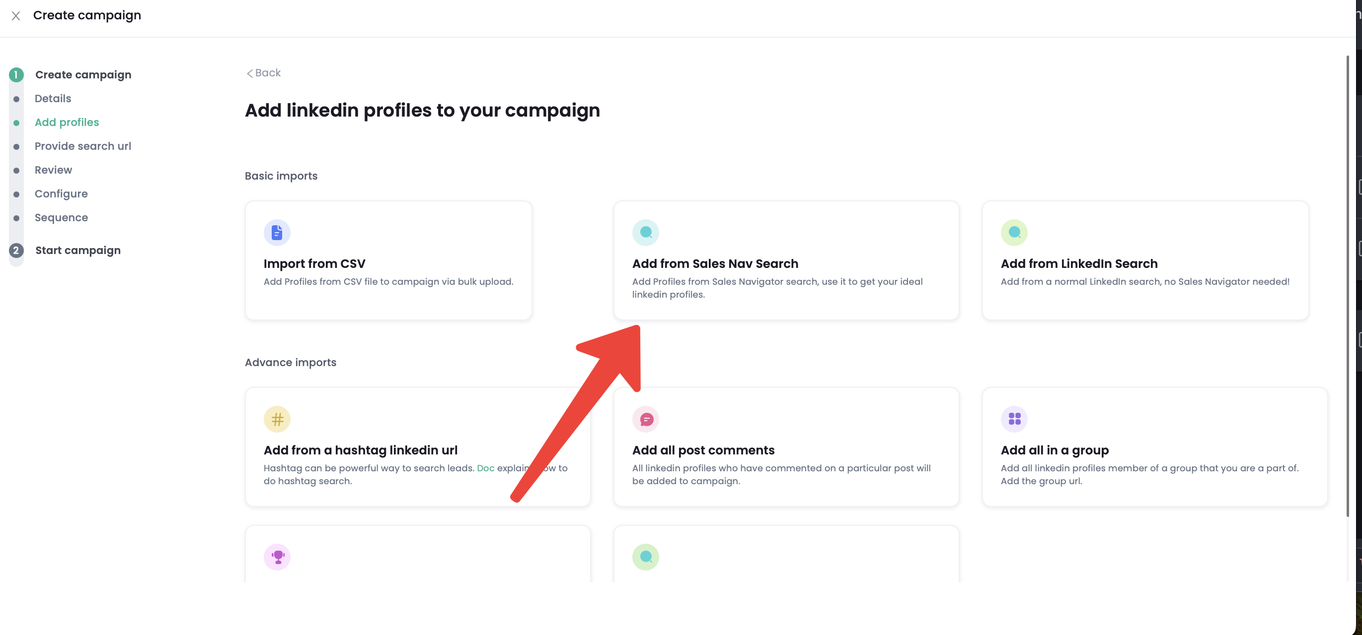Click the Start campaign step number 2
The width and height of the screenshot is (1362, 635).
click(16, 250)
